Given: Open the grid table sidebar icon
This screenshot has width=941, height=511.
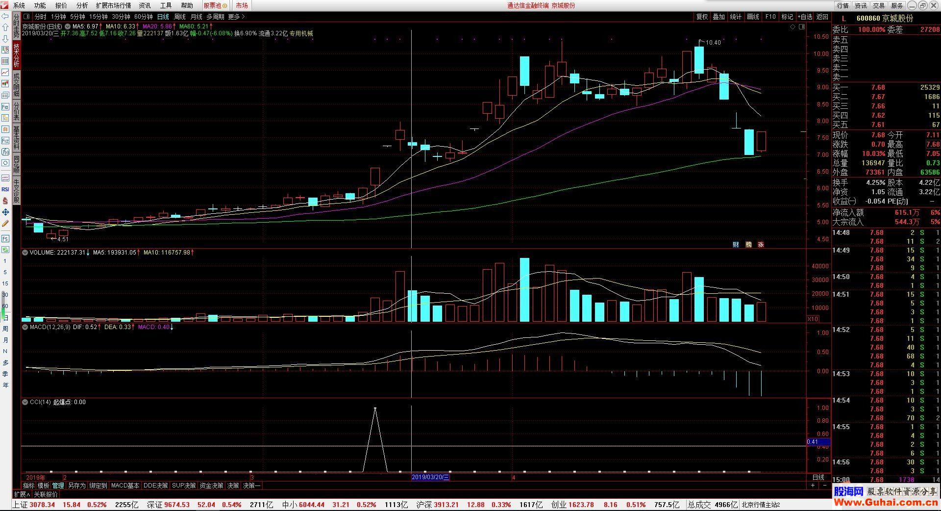Looking at the screenshot, I should click(x=5, y=61).
